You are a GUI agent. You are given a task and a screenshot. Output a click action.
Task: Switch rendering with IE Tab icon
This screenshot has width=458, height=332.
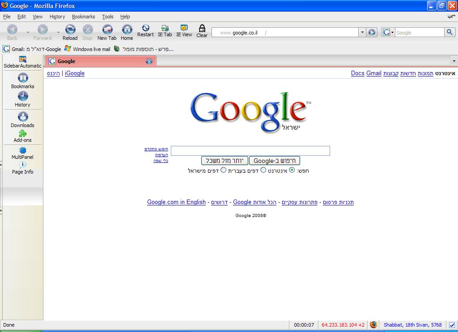click(x=165, y=29)
